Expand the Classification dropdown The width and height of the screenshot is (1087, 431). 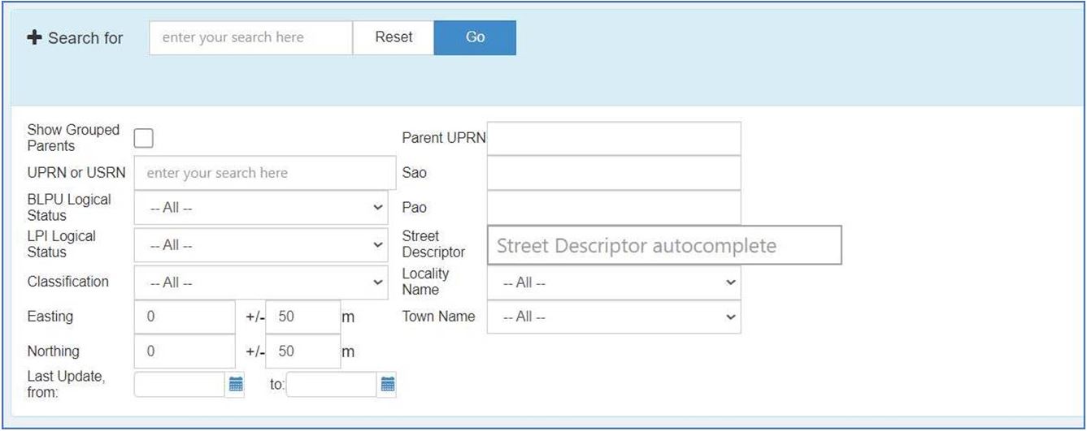(x=261, y=282)
